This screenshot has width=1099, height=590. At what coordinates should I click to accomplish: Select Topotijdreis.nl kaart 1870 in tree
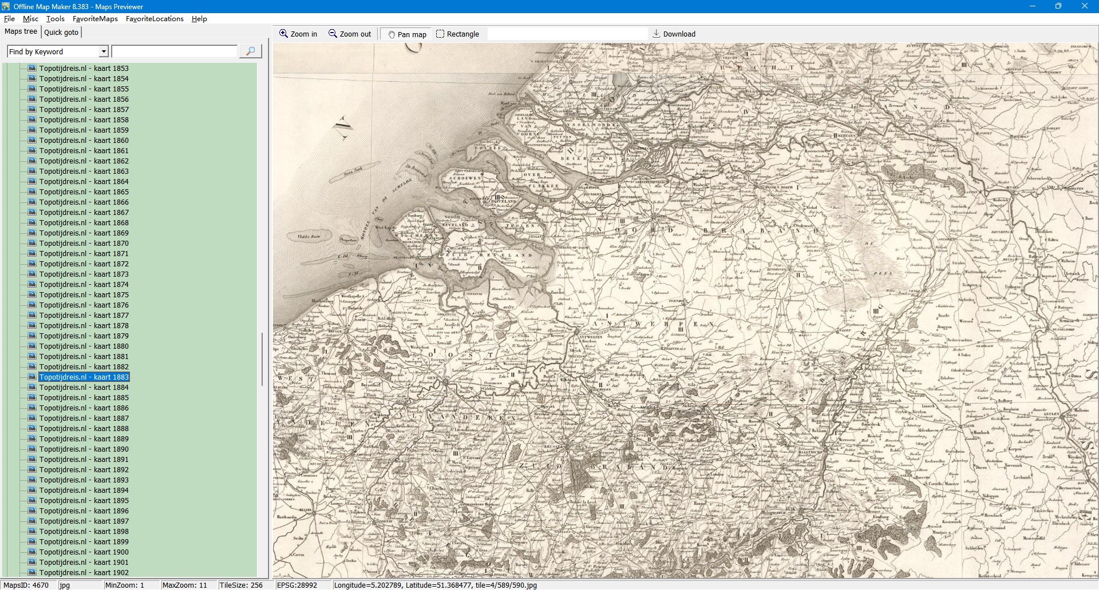[84, 244]
